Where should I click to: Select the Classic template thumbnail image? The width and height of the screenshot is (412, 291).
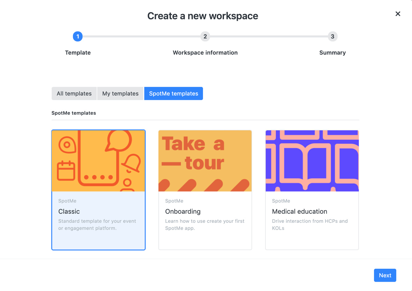(98, 161)
